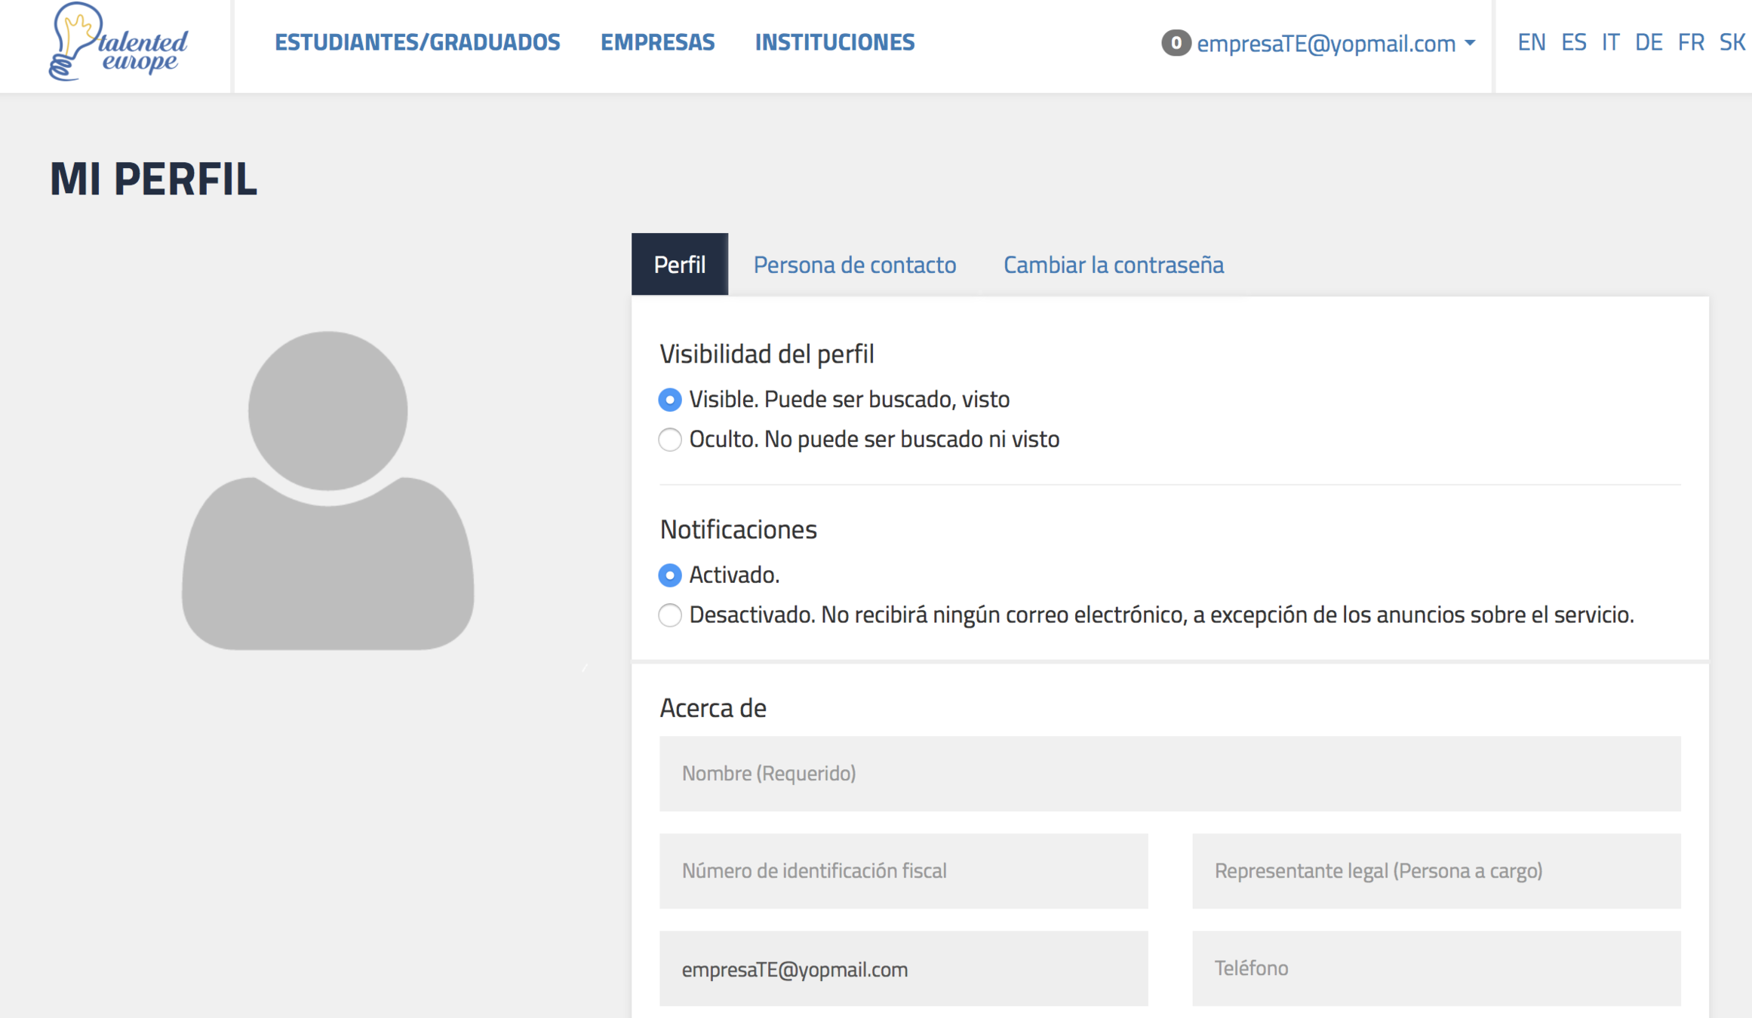Select the Perfil tab
This screenshot has height=1018, width=1752.
point(679,265)
